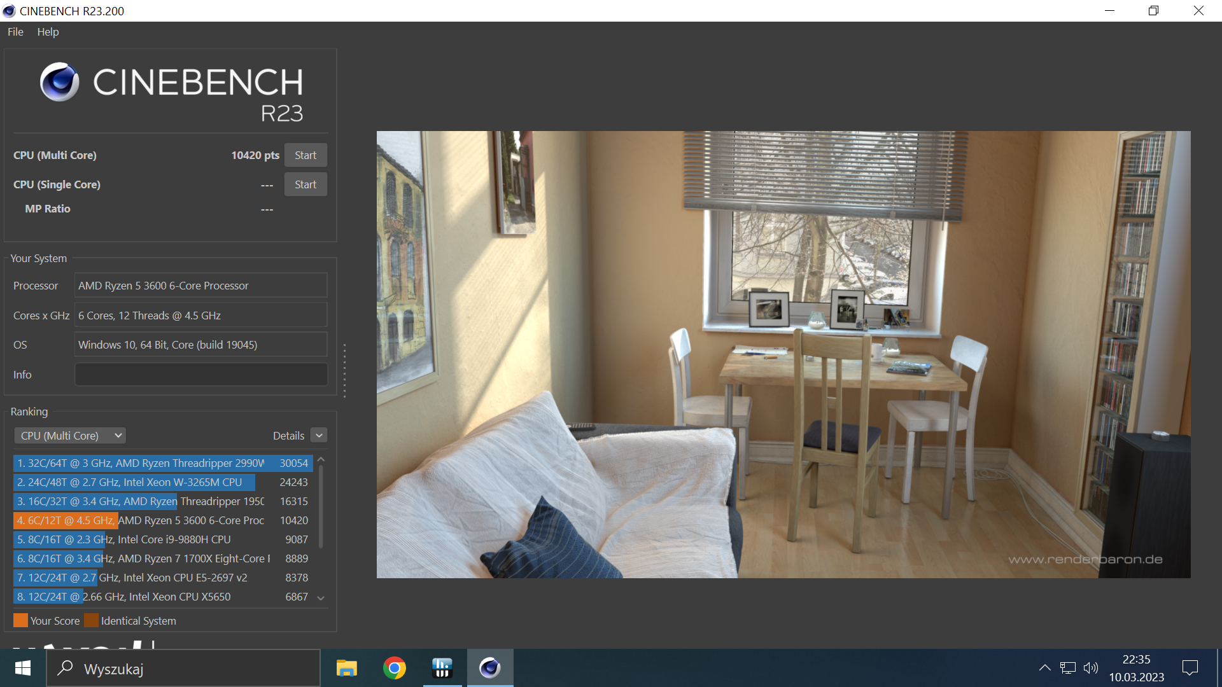Viewport: 1222px width, 687px height.
Task: Start the CPU Multi Core test
Action: click(x=305, y=155)
